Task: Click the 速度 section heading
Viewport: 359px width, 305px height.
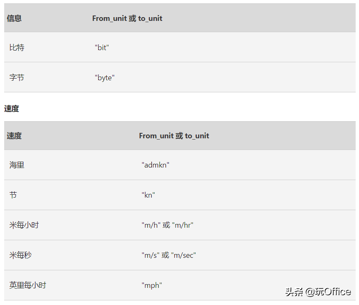Action: click(11, 109)
